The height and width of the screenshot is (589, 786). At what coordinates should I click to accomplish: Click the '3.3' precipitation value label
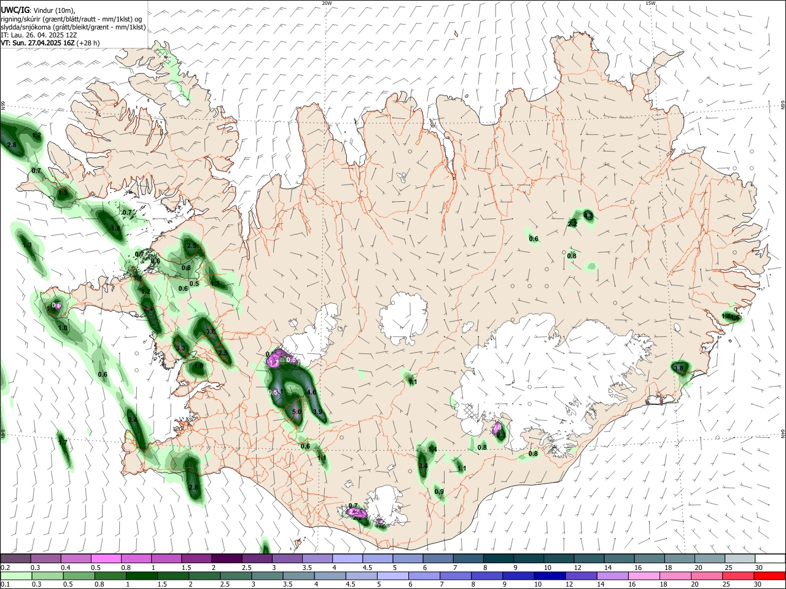coord(181,348)
